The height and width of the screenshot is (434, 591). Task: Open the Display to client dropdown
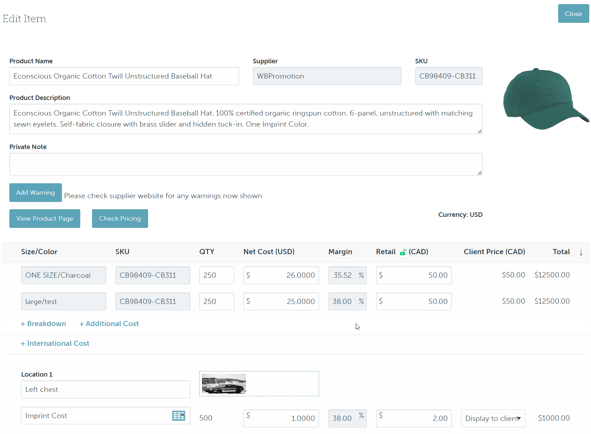(x=493, y=418)
